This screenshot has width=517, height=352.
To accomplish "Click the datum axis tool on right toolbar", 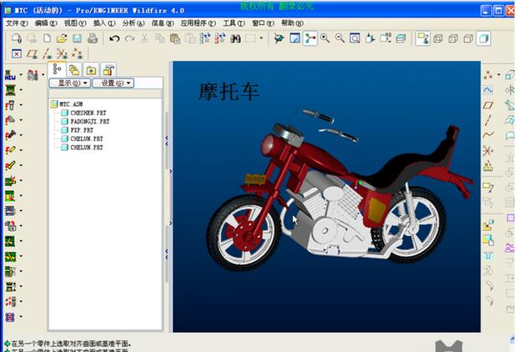I will coord(488,120).
